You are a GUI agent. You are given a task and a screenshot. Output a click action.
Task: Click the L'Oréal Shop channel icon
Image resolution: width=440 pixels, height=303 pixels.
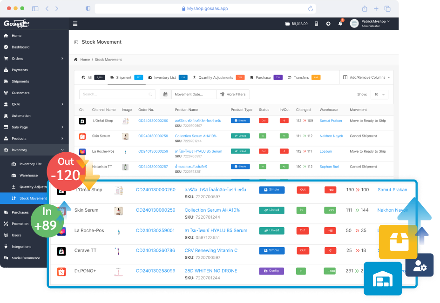[82, 121]
